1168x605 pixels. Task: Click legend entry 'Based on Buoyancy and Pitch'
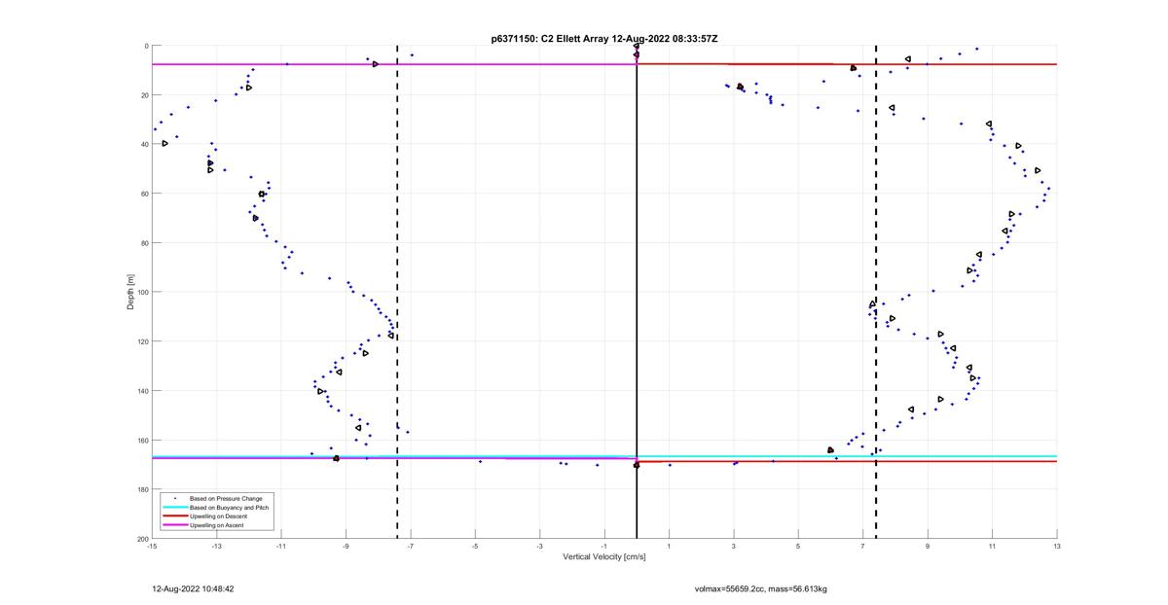click(229, 507)
